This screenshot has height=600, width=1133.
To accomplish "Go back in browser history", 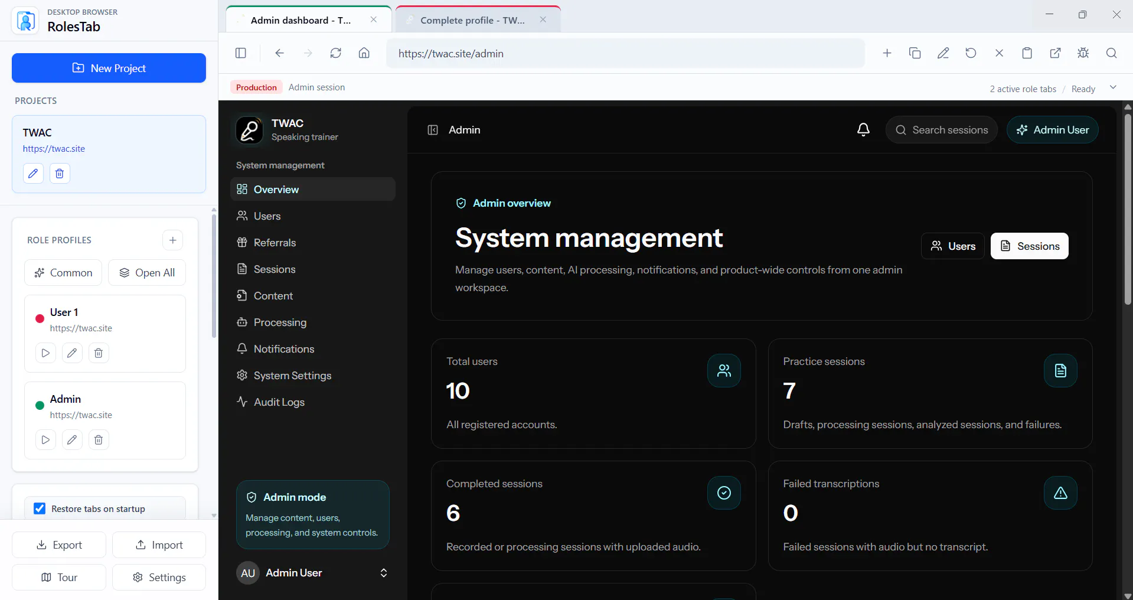I will 279,53.
